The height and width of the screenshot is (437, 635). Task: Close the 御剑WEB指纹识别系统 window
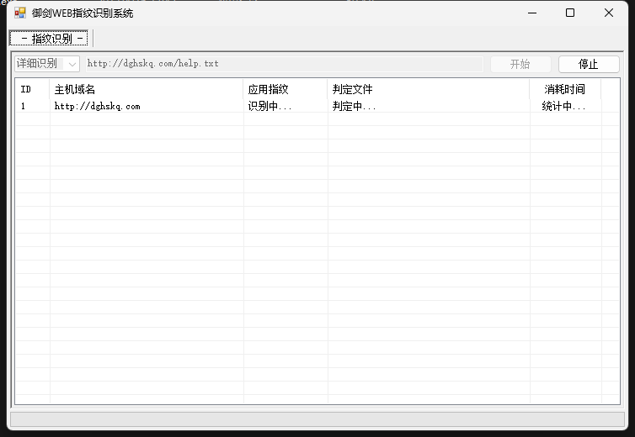point(609,13)
